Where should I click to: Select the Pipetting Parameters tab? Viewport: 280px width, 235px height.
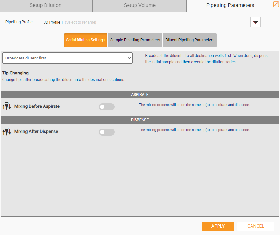click(x=230, y=5)
